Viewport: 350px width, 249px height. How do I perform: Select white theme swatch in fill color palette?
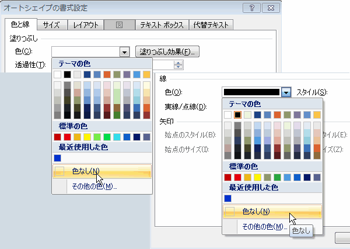[57, 75]
